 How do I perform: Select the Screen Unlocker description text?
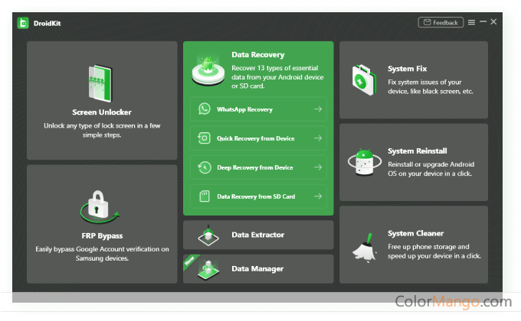101,129
